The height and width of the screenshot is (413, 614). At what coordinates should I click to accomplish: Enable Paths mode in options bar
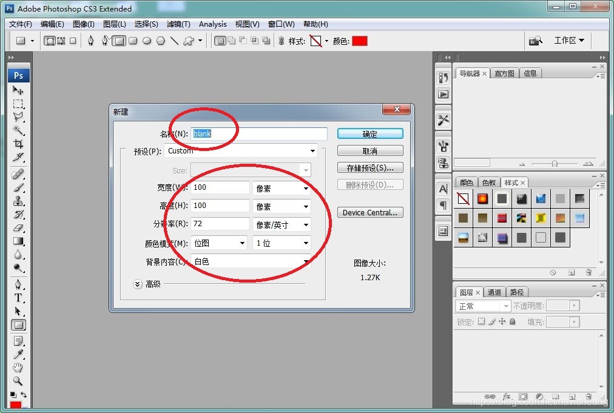[61, 41]
